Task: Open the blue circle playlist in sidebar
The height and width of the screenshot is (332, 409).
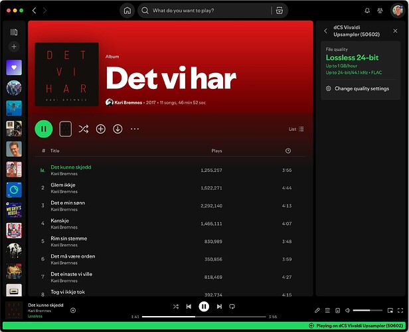Action: (x=14, y=190)
